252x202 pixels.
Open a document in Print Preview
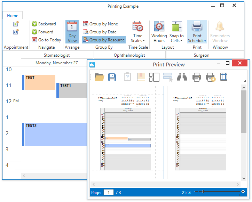click(99, 77)
